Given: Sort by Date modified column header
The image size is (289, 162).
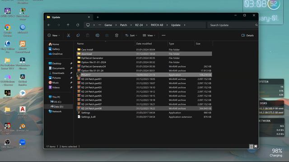Looking at the screenshot, I should coord(144,44).
